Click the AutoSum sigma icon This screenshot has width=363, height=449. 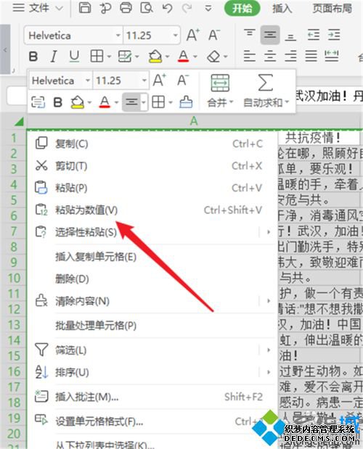click(x=265, y=83)
